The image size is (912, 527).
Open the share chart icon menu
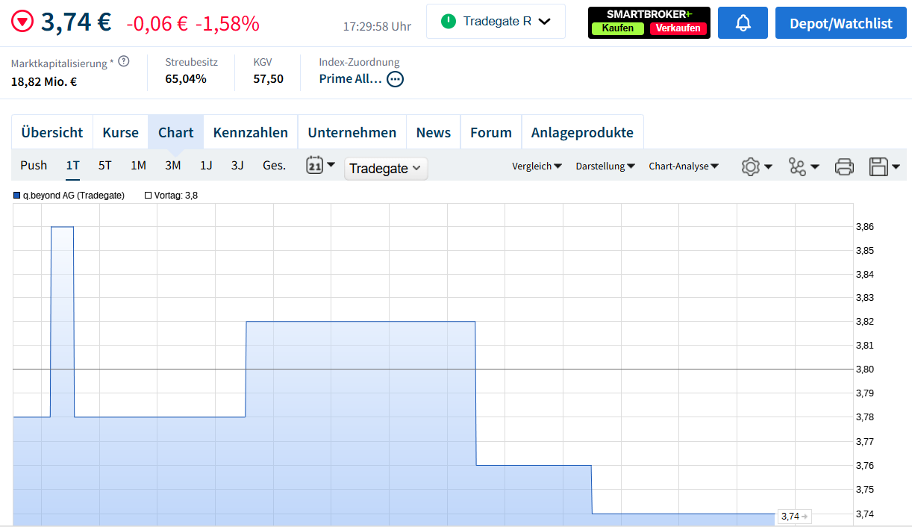pyautogui.click(x=804, y=166)
